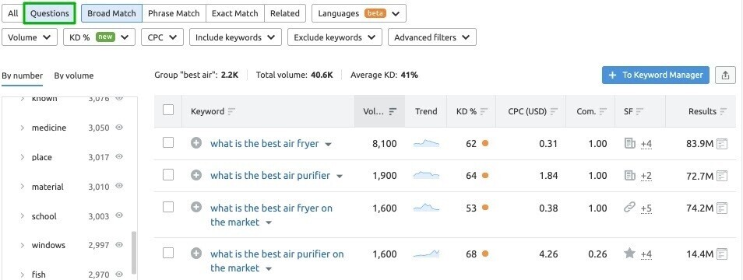Open the CPC filter dropdown

click(162, 37)
